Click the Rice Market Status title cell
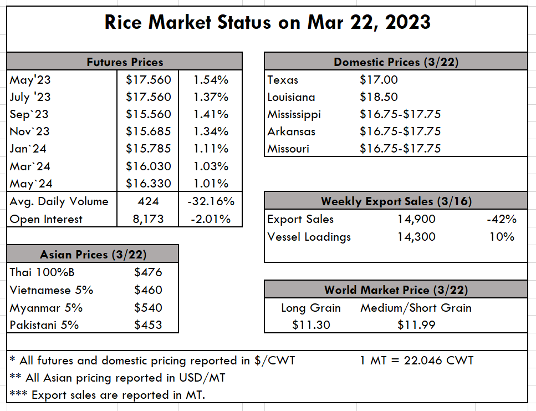Image resolution: width=536 pixels, height=411 pixels. pyautogui.click(x=268, y=23)
